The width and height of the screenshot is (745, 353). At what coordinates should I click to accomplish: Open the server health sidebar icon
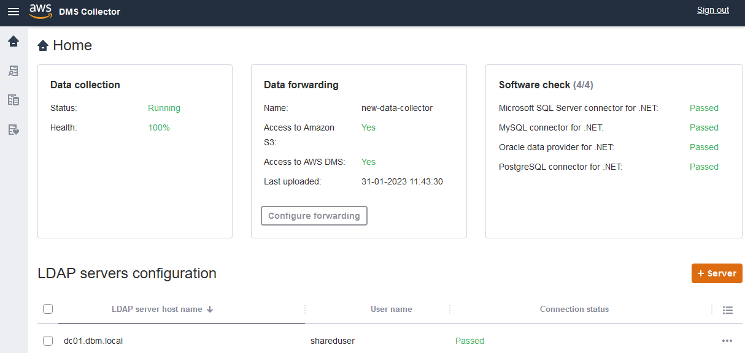pyautogui.click(x=14, y=128)
